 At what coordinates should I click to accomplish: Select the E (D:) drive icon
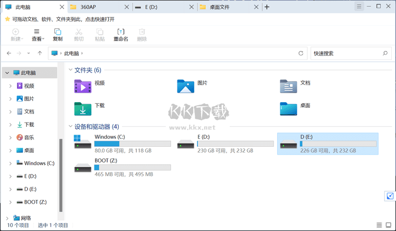[186, 144]
